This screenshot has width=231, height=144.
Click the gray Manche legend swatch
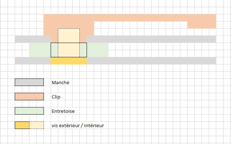click(29, 82)
